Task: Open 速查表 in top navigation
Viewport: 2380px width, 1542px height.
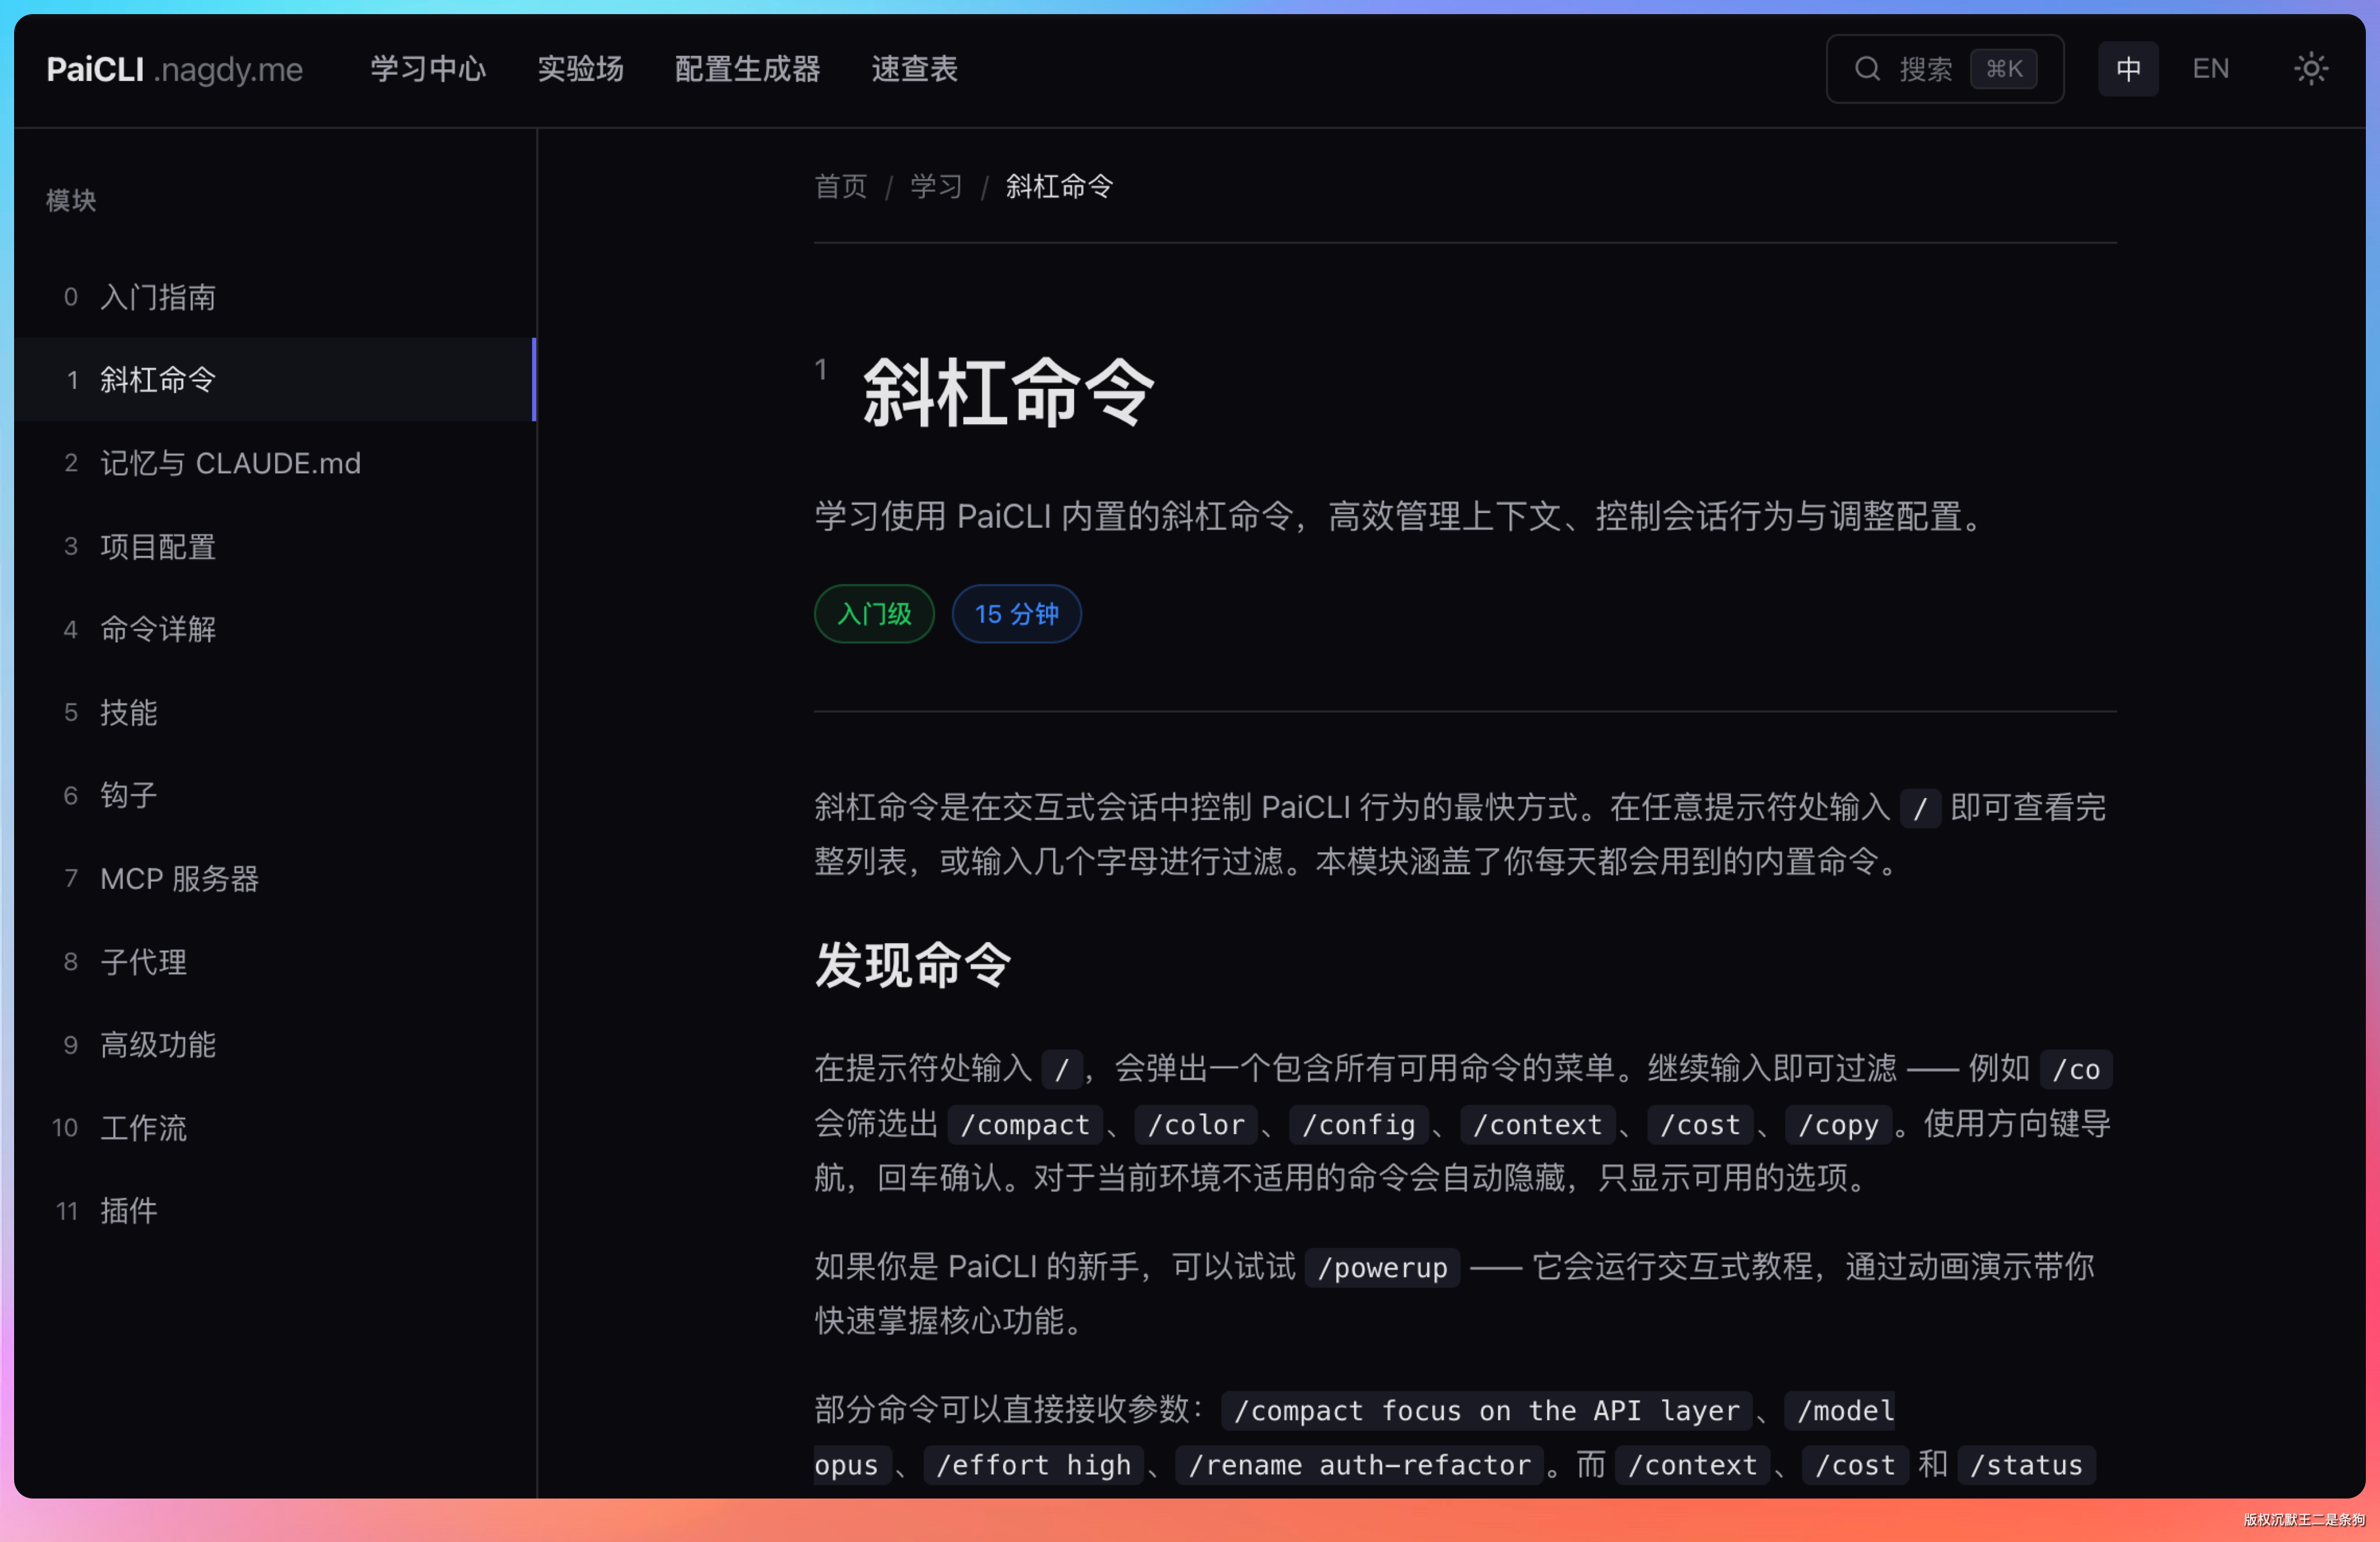Action: (914, 69)
